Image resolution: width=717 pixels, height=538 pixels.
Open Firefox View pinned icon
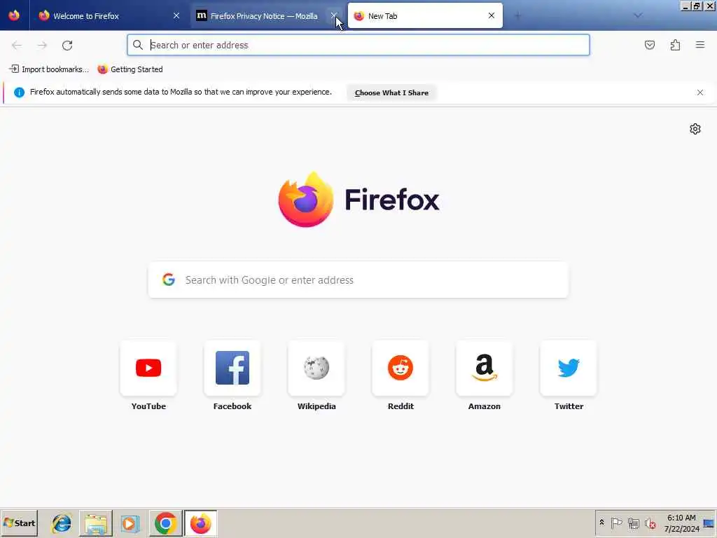pyautogui.click(x=14, y=15)
